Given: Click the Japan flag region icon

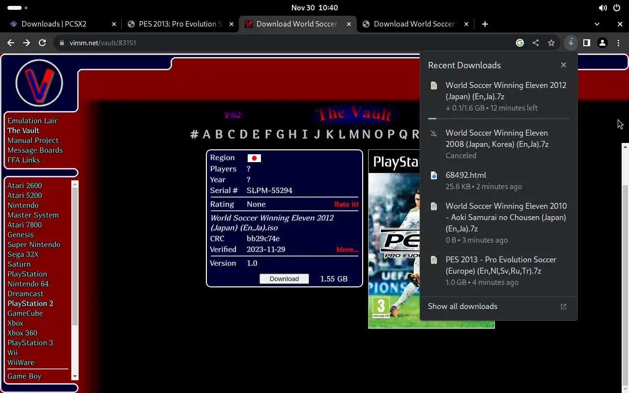Looking at the screenshot, I should coord(254,158).
